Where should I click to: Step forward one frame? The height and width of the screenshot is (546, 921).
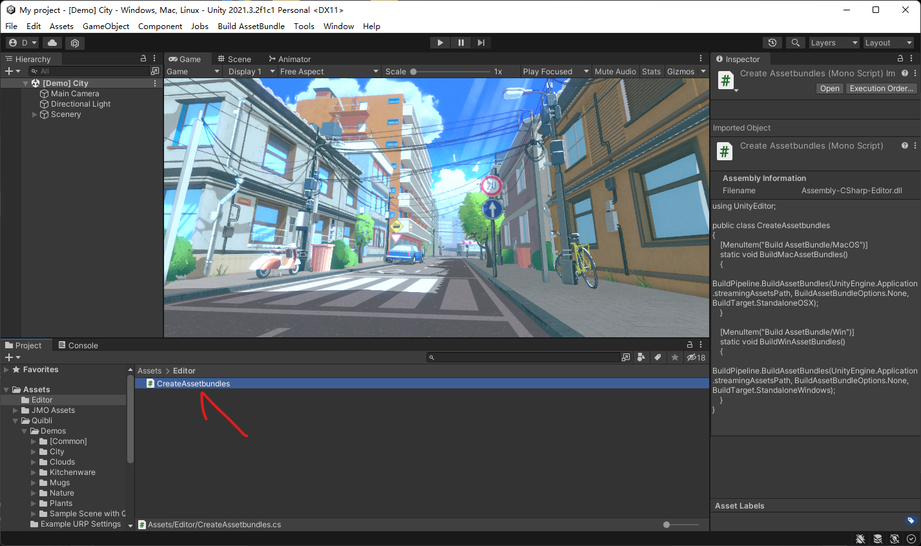pyautogui.click(x=481, y=43)
